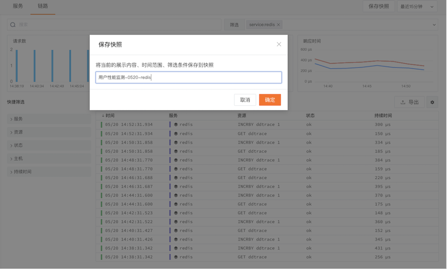Select the 395 µs duration cell
The image size is (447, 269).
[383, 186]
